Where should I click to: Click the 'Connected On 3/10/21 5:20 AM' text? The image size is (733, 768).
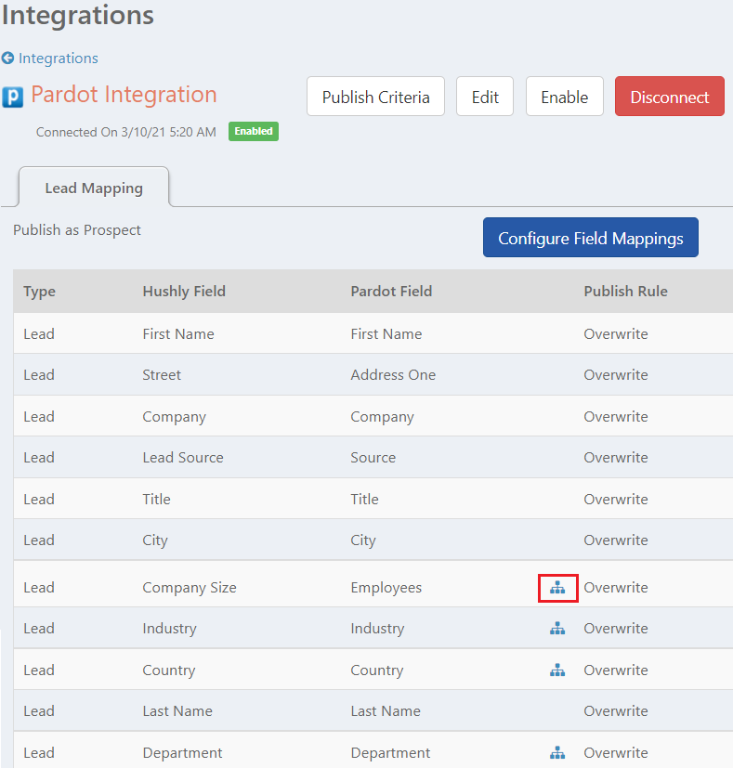pyautogui.click(x=126, y=132)
